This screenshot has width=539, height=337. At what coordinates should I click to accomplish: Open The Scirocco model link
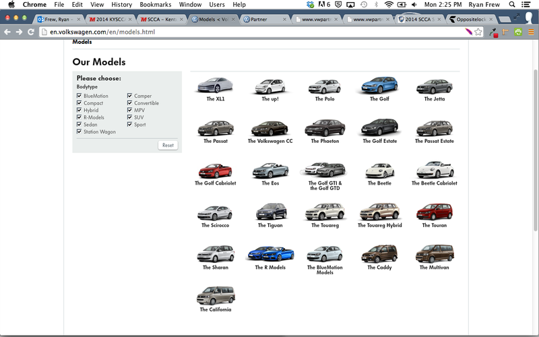[x=215, y=225]
